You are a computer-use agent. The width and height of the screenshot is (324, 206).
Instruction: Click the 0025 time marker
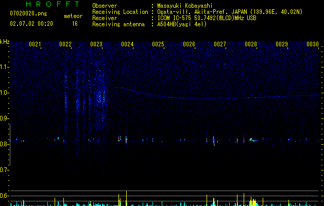click(x=158, y=44)
